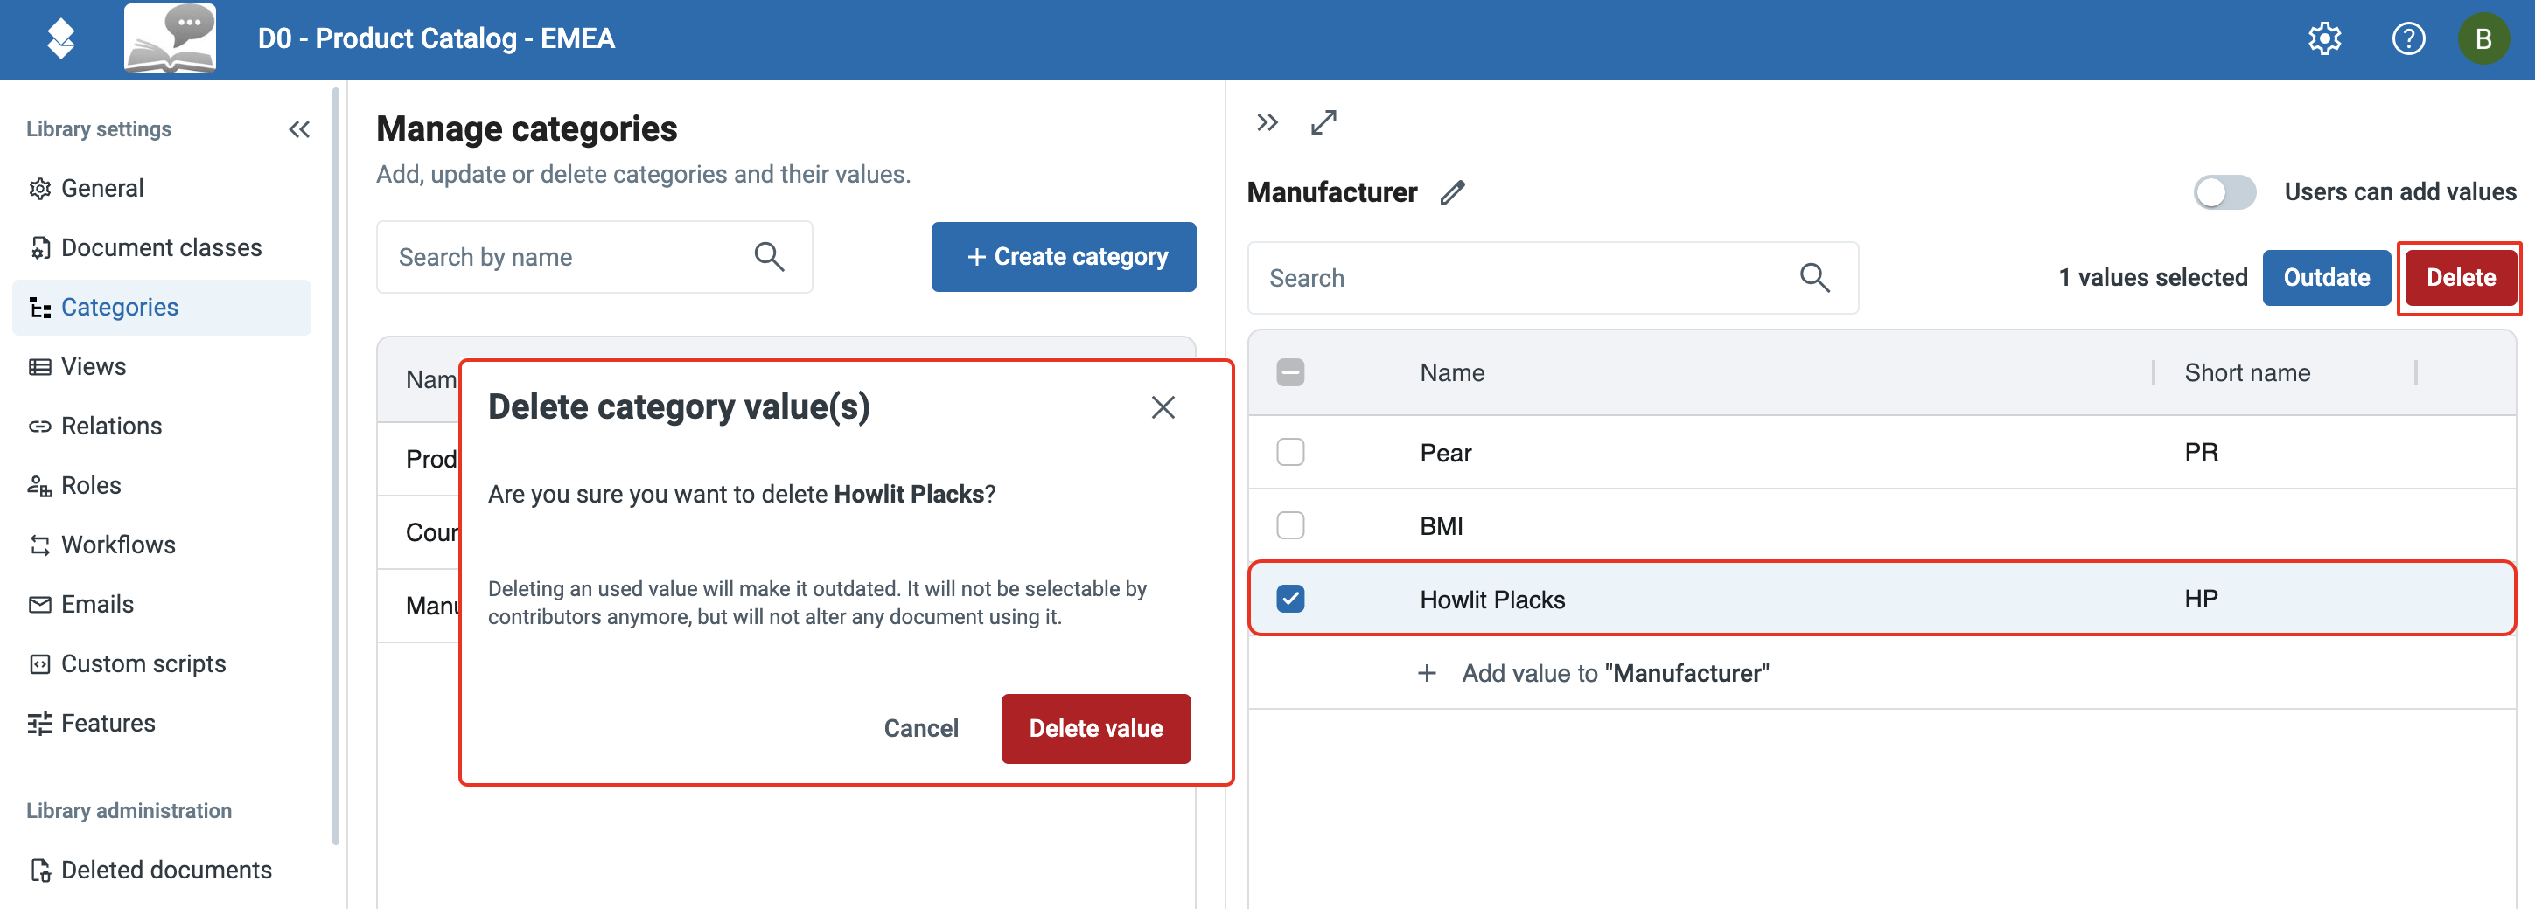Cancel the delete dialog
The image size is (2535, 909).
pyautogui.click(x=920, y=728)
